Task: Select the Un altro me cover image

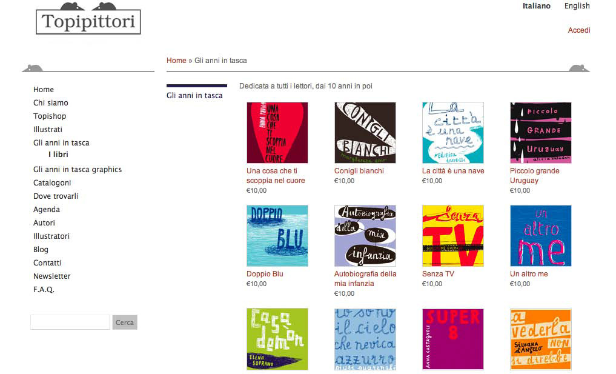Action: [540, 236]
